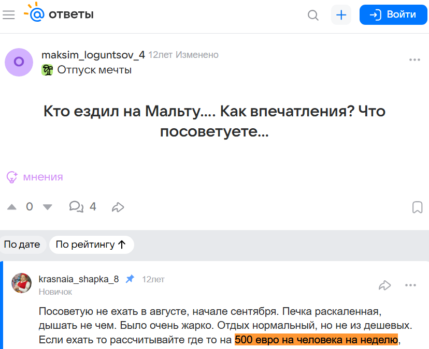Open maksim_loguntsov_4 username link
The width and height of the screenshot is (429, 349).
click(93, 55)
